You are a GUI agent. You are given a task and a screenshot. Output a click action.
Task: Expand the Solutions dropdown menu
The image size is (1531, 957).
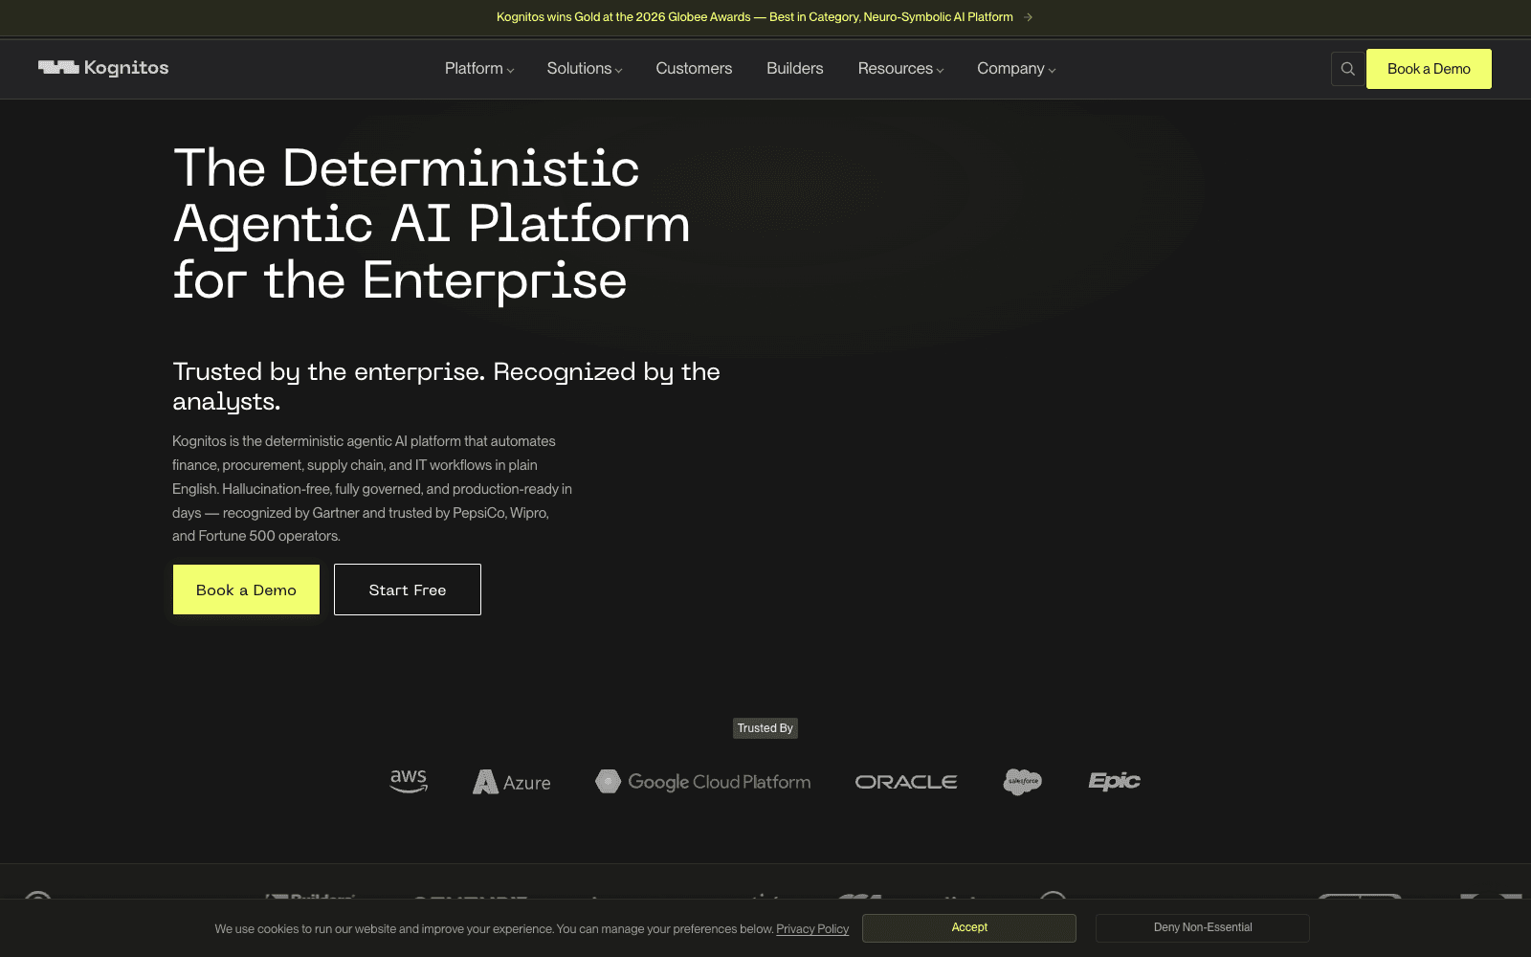[585, 69]
